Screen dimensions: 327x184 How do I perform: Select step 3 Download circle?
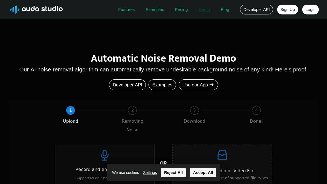pos(194,110)
